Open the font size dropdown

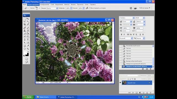coord(131,22)
